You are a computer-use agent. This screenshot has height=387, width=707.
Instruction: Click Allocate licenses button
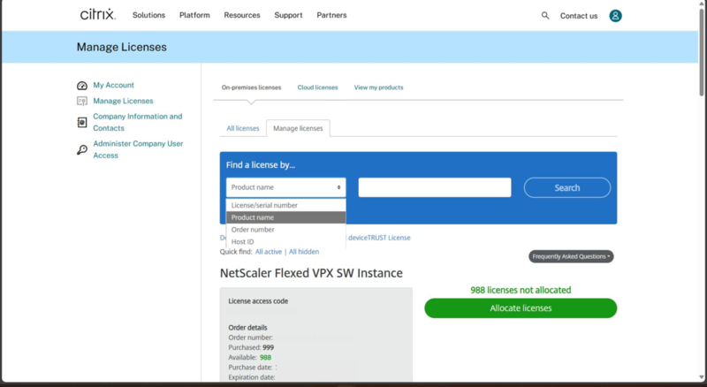tap(521, 308)
